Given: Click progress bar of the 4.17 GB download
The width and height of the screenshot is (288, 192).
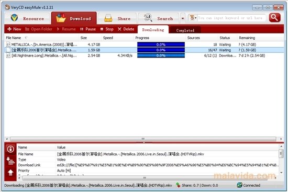Looking at the screenshot, I should [161, 44].
